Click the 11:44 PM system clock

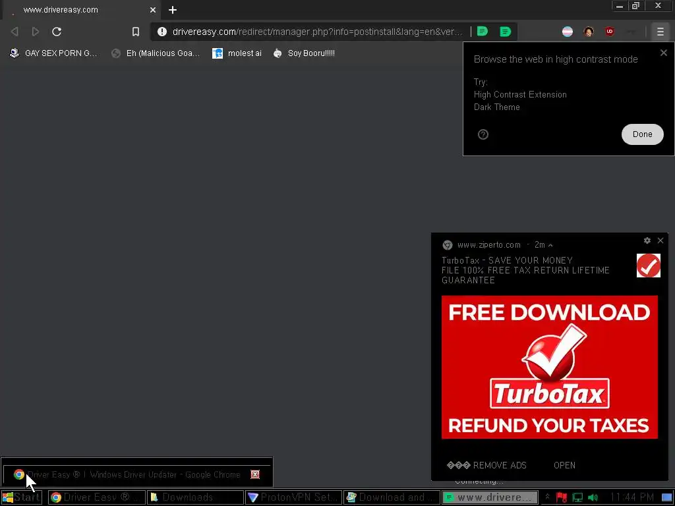[x=631, y=497]
